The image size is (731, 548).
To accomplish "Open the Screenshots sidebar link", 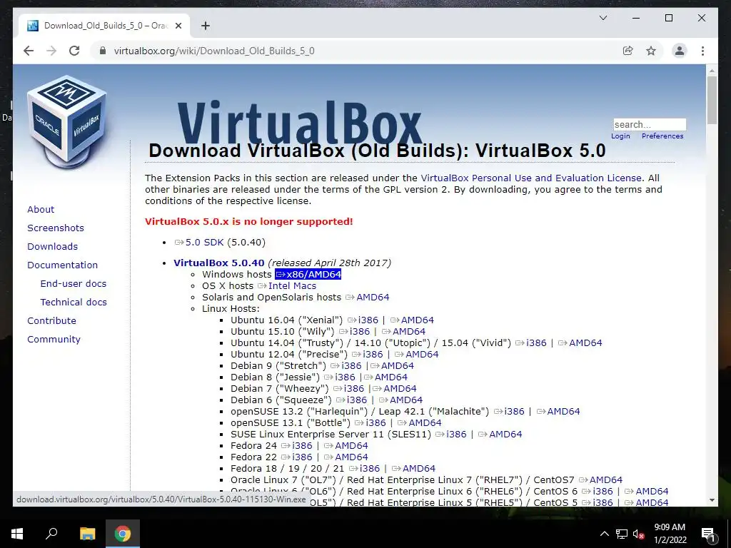I will tap(56, 228).
